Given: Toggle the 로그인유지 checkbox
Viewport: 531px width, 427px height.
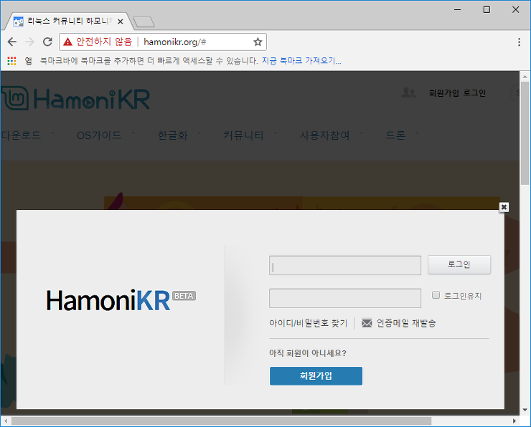Looking at the screenshot, I should pyautogui.click(x=436, y=295).
